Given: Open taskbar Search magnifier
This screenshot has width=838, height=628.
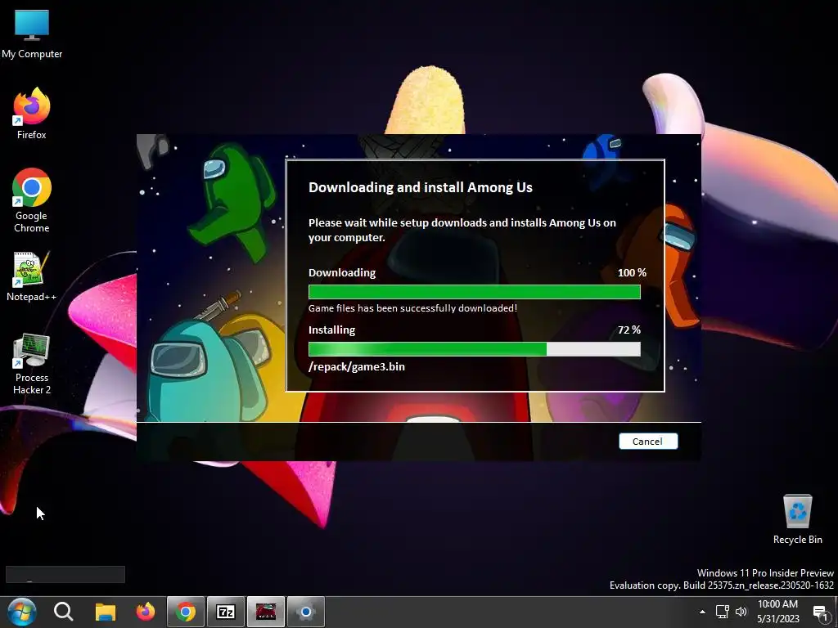Looking at the screenshot, I should click(63, 612).
